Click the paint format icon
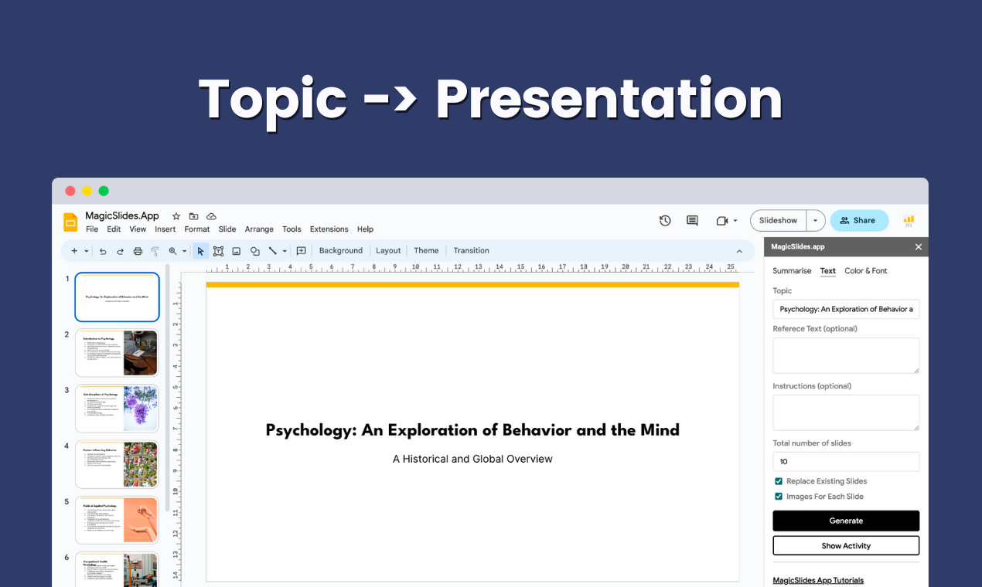 tap(155, 251)
